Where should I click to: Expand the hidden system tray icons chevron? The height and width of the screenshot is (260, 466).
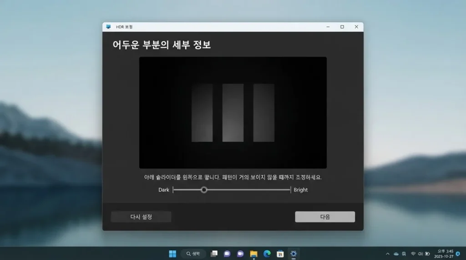pos(388,254)
